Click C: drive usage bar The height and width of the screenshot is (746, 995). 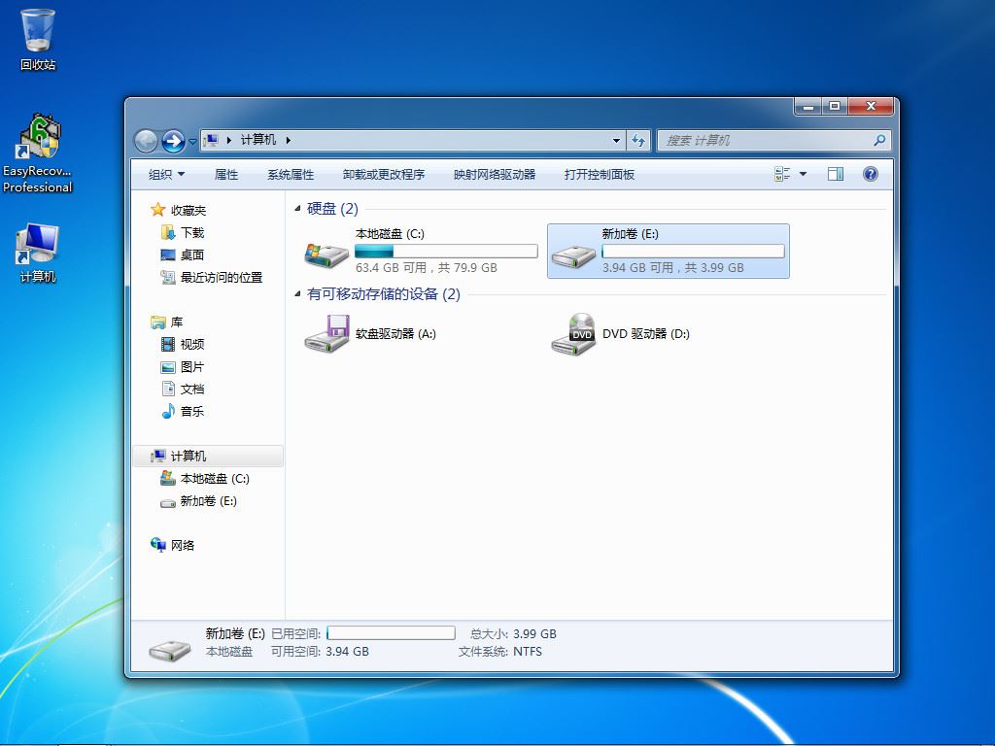tap(446, 252)
